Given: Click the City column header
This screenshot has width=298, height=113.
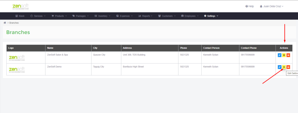Looking at the screenshot, I should [x=106, y=48].
